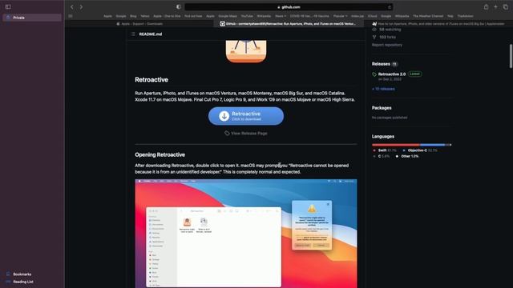Open a new tab with plus icon
This screenshot has width=513, height=288.
click(x=495, y=7)
